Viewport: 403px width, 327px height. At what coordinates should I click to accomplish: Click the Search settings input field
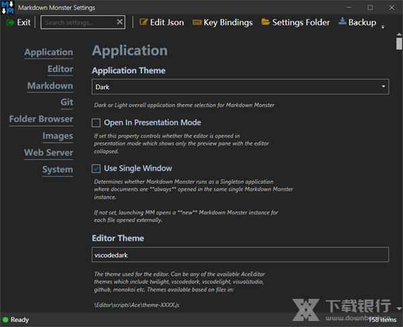coord(77,22)
